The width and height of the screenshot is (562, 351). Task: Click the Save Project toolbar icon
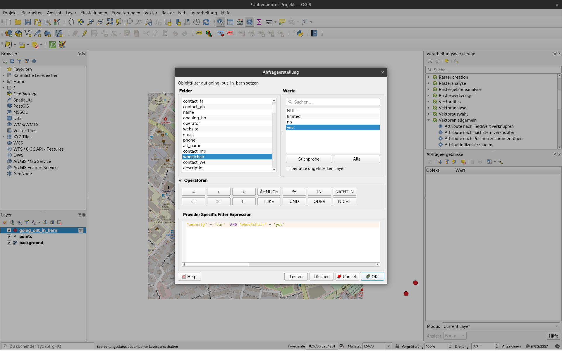click(x=28, y=22)
